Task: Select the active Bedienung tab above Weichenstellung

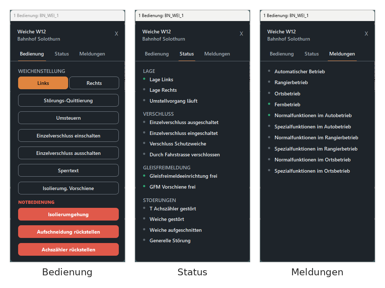Action: pyautogui.click(x=32, y=54)
